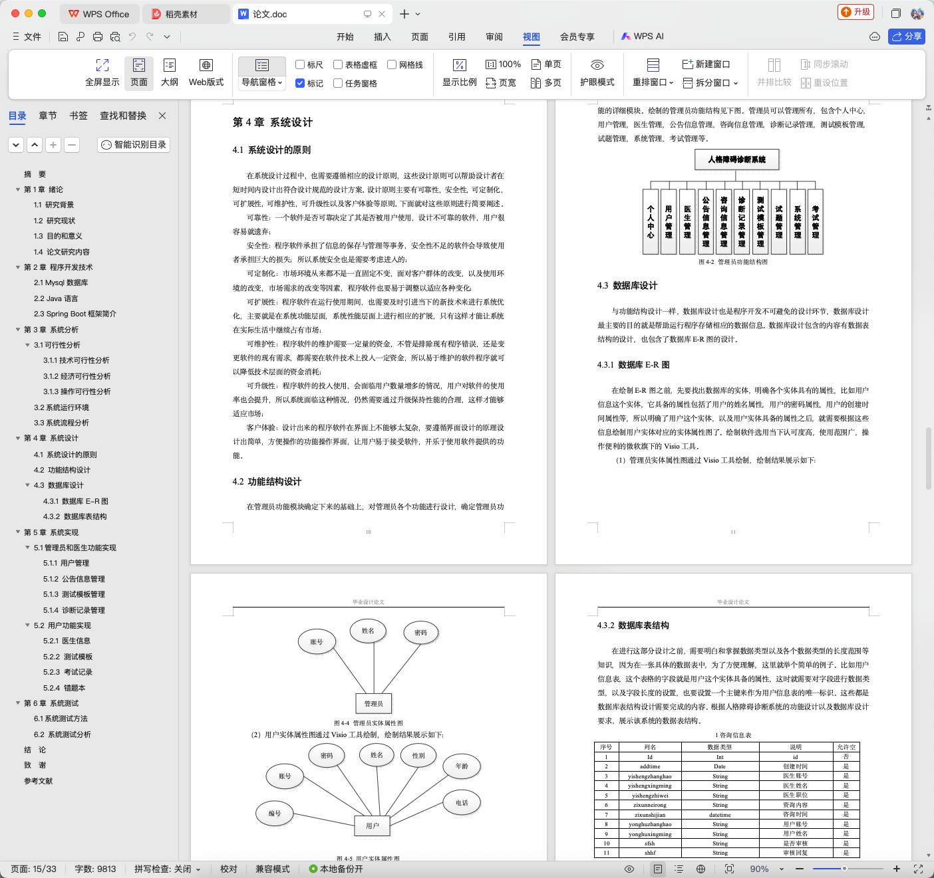Open the user avatar in title bar
Viewport: 934px width, 878px height.
pyautogui.click(x=917, y=13)
